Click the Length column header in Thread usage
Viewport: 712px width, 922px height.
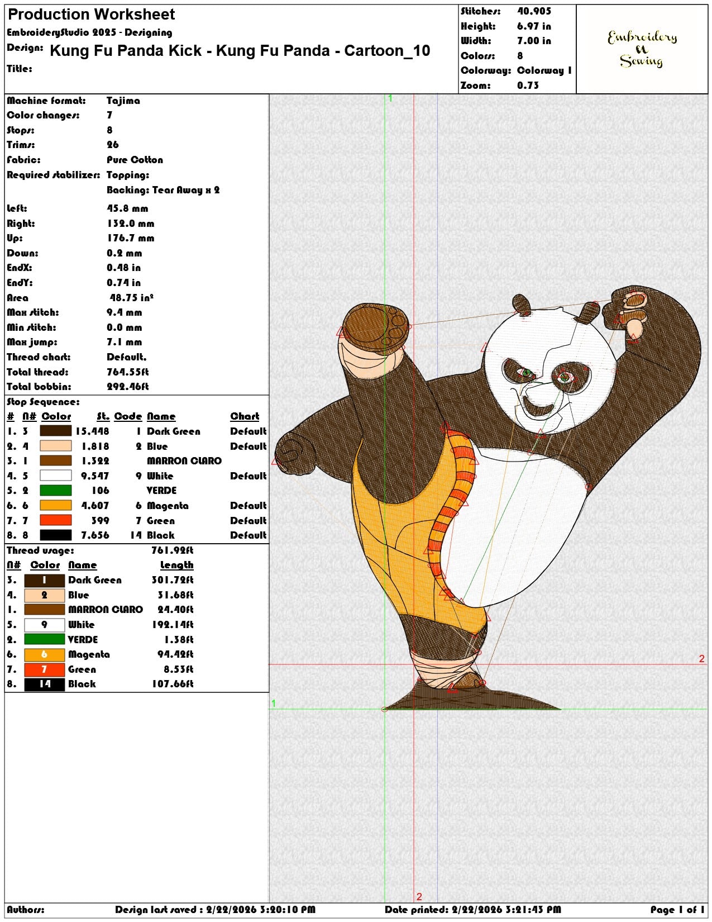[176, 565]
